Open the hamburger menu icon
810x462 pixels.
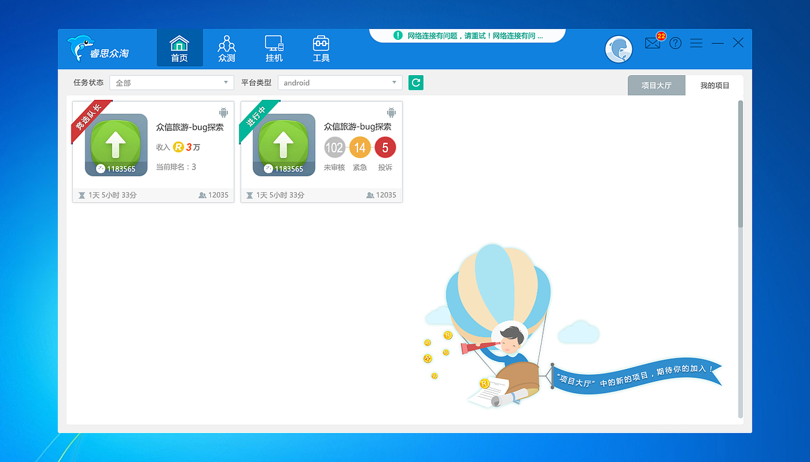click(x=696, y=43)
